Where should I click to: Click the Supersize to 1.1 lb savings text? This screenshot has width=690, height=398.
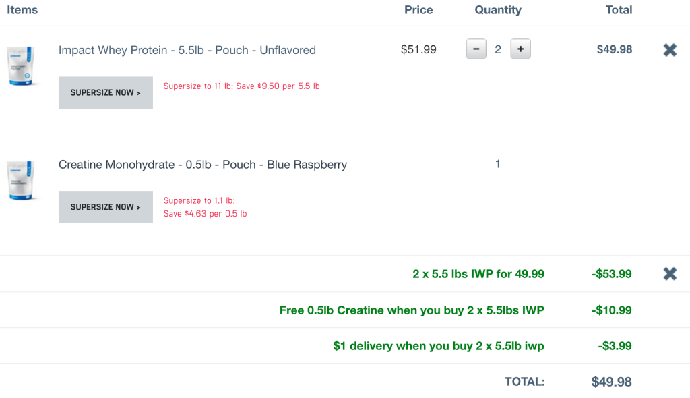coord(205,207)
